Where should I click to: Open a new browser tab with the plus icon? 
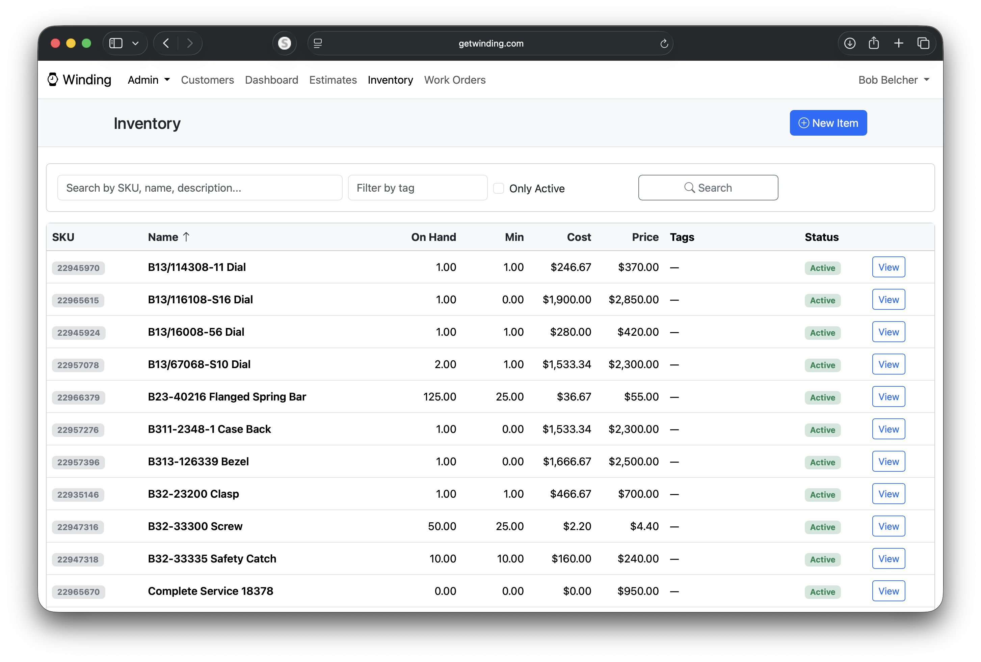tap(899, 43)
